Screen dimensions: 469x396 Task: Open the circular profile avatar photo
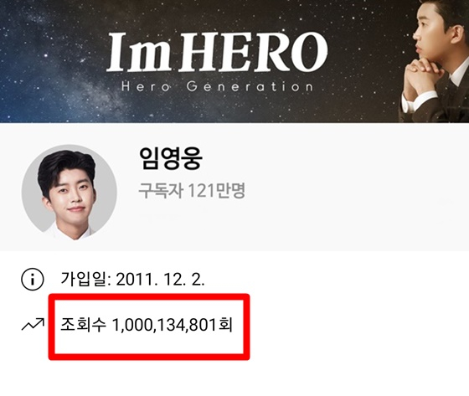[x=70, y=192]
